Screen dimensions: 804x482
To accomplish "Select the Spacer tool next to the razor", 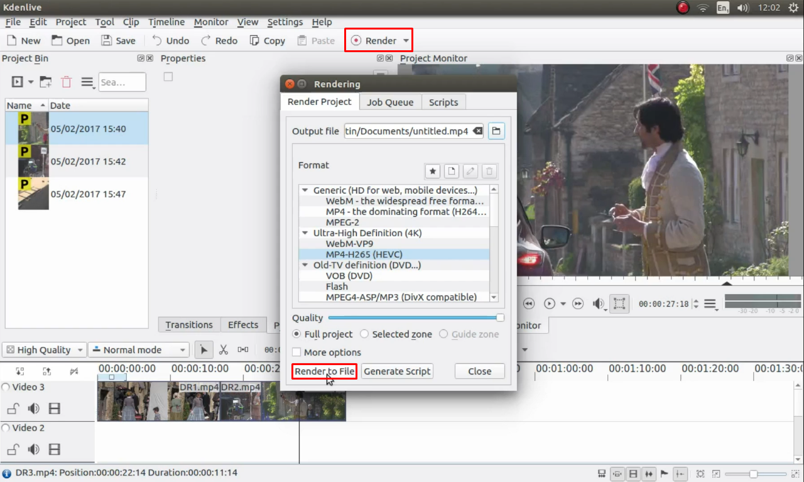I will [x=242, y=349].
